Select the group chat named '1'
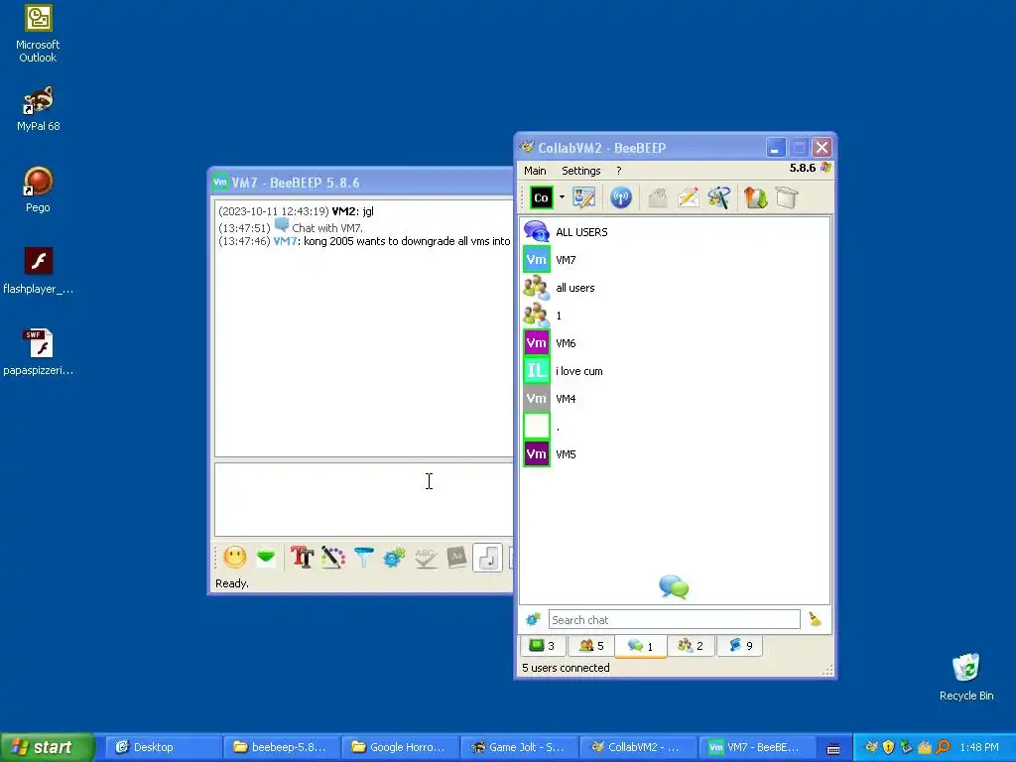The width and height of the screenshot is (1016, 762). 674,316
